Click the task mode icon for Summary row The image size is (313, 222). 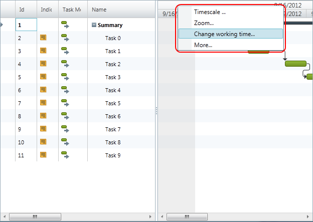(65, 25)
